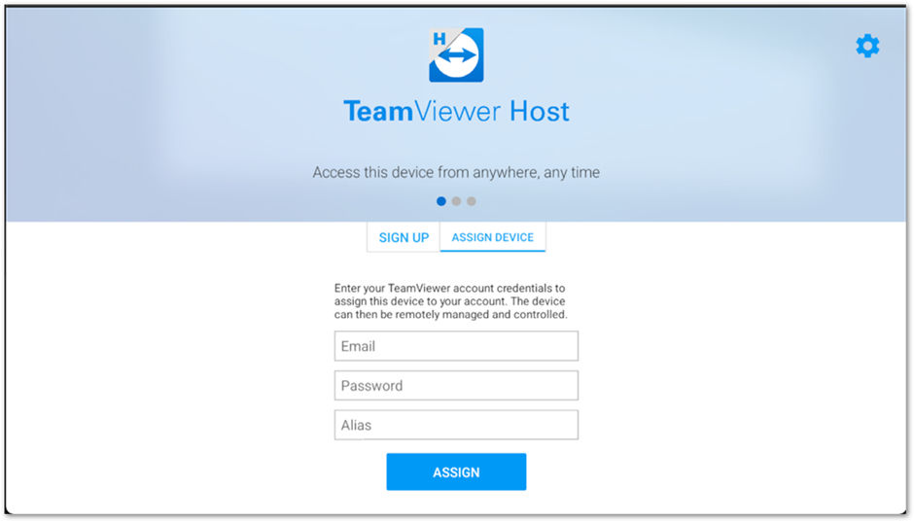Focus the Email input field
The width and height of the screenshot is (914, 522).
[x=456, y=346]
